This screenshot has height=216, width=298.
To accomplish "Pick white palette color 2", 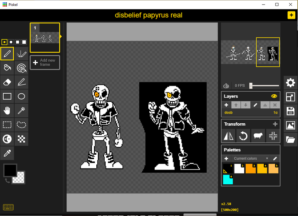I will tap(239, 169).
